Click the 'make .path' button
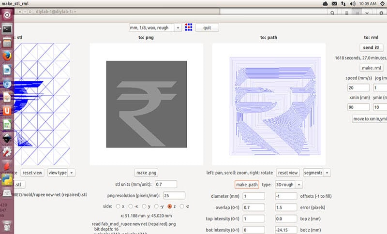387x234 pixels. pos(247,185)
